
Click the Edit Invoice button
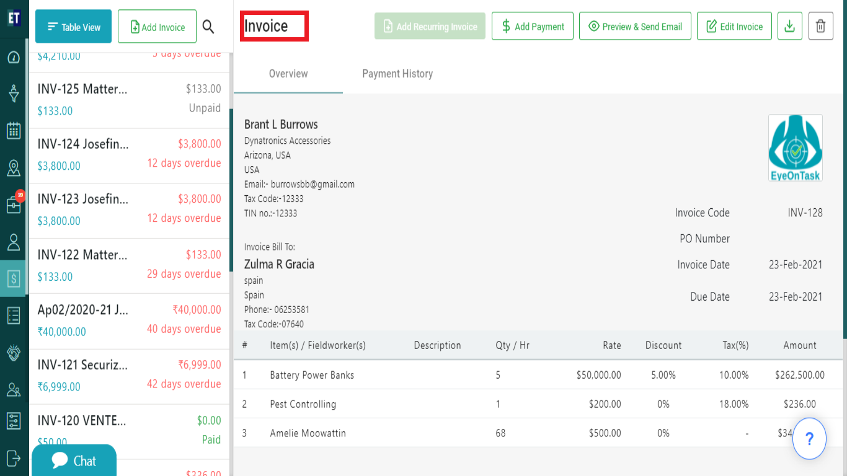(734, 26)
